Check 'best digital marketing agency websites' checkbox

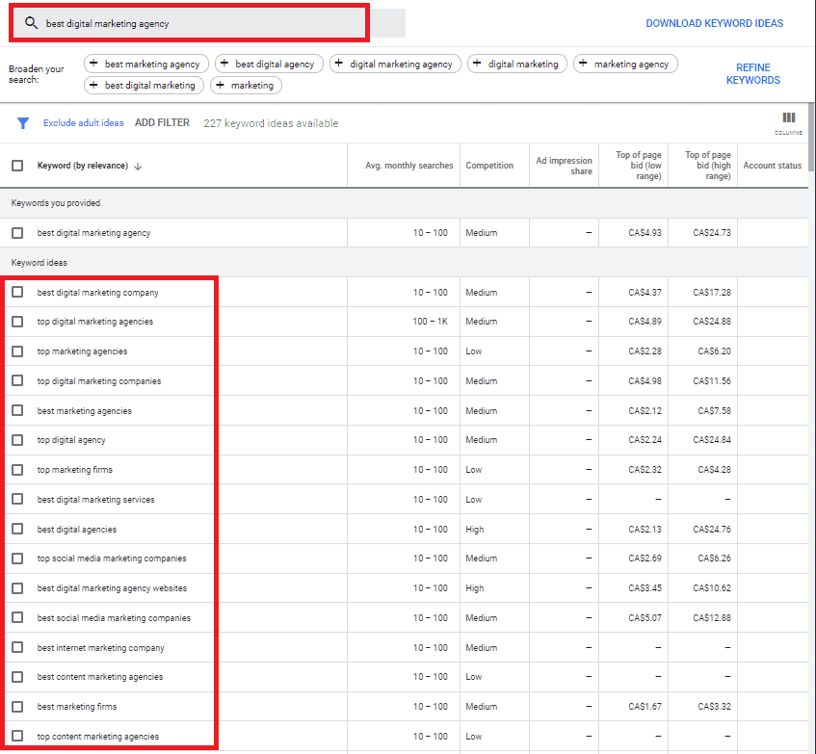tap(17, 588)
